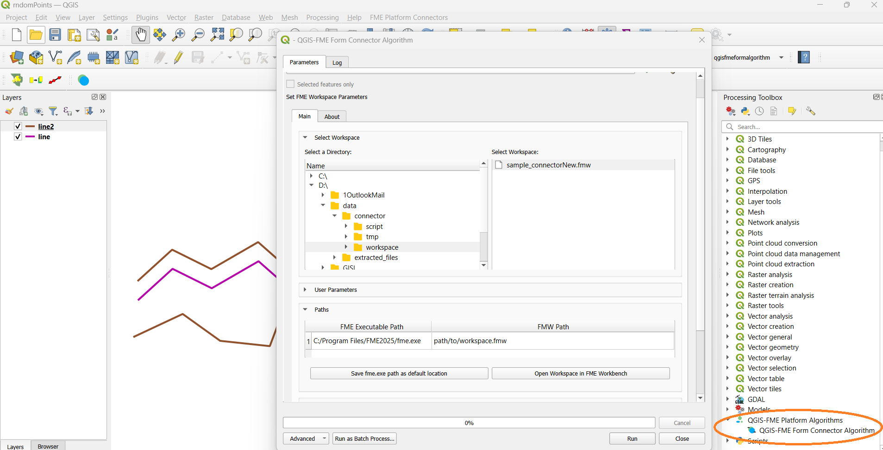
Task: Click the Processing Toolbox Search field
Action: click(803, 127)
